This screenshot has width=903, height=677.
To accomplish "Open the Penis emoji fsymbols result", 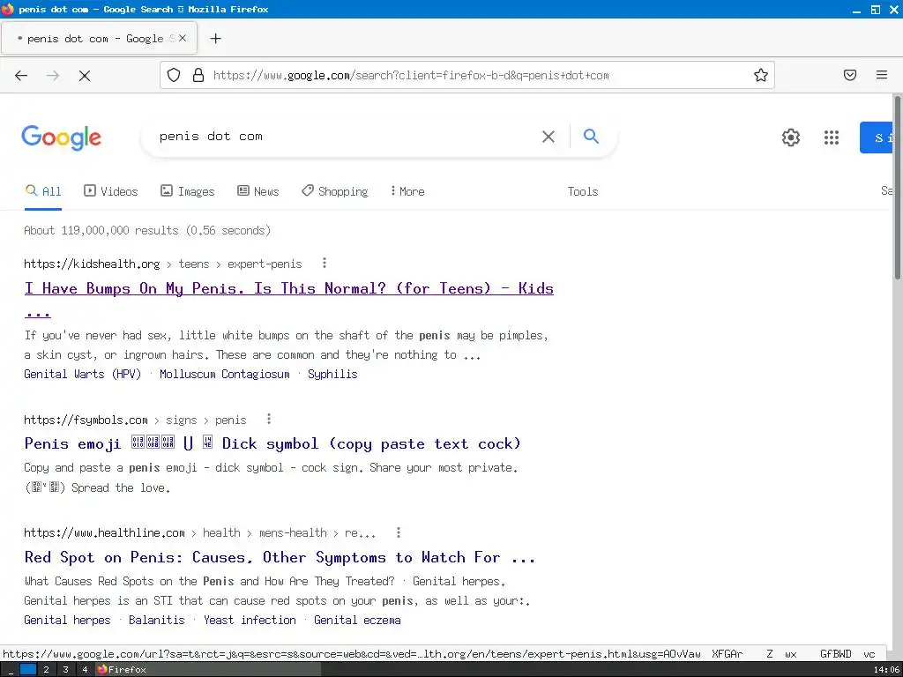I will click(272, 444).
